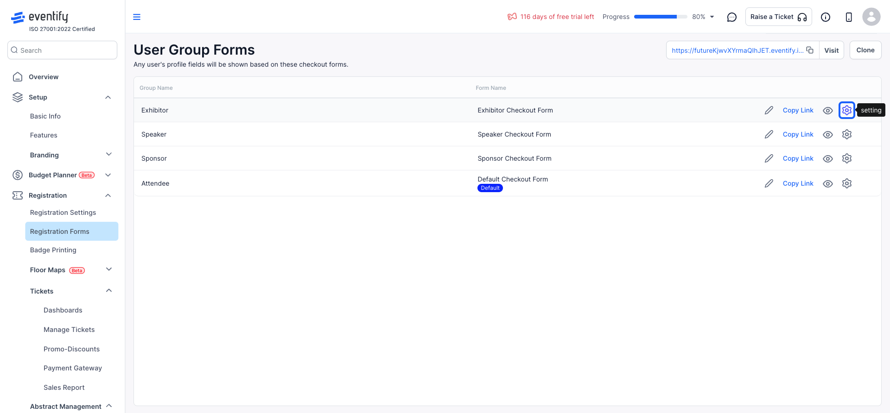Click the Visit button

(x=832, y=50)
